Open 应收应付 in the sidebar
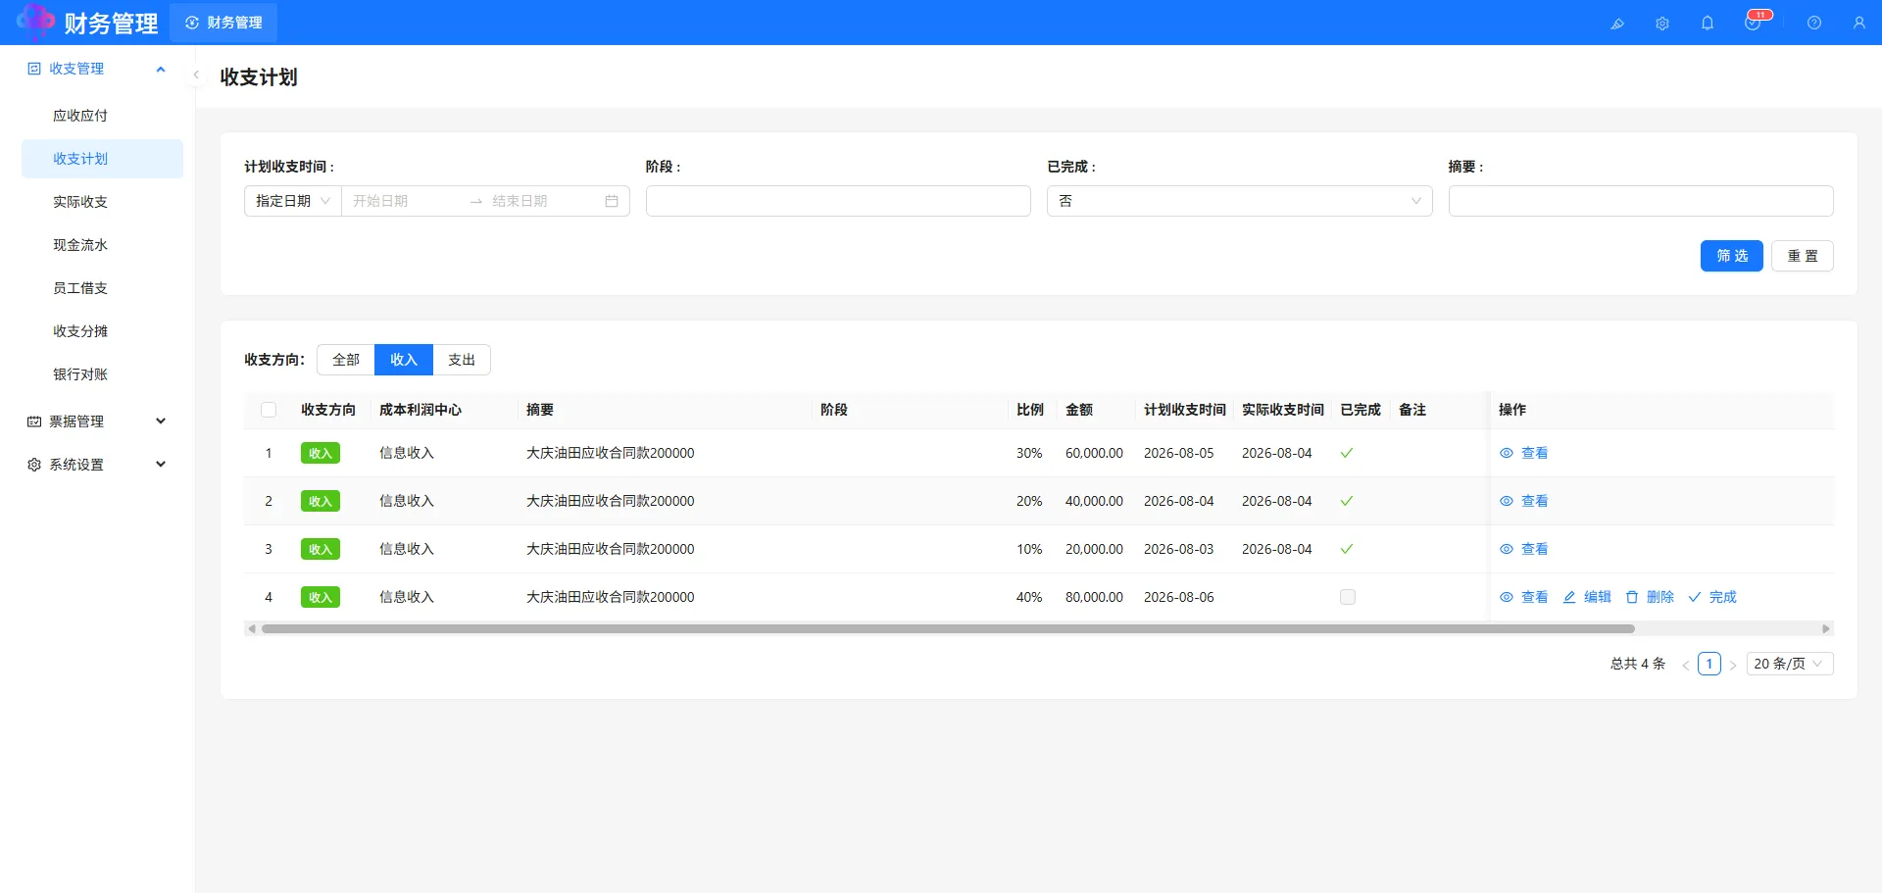 click(102, 116)
